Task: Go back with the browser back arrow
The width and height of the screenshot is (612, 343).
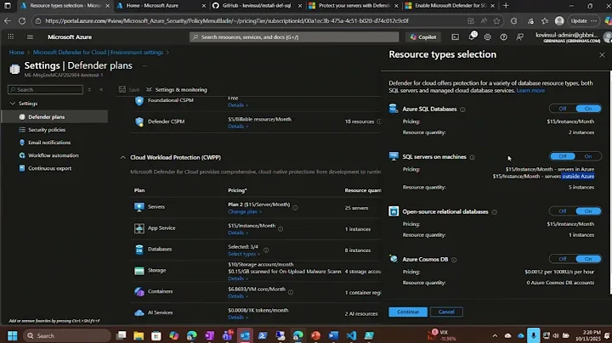Action: [8, 20]
